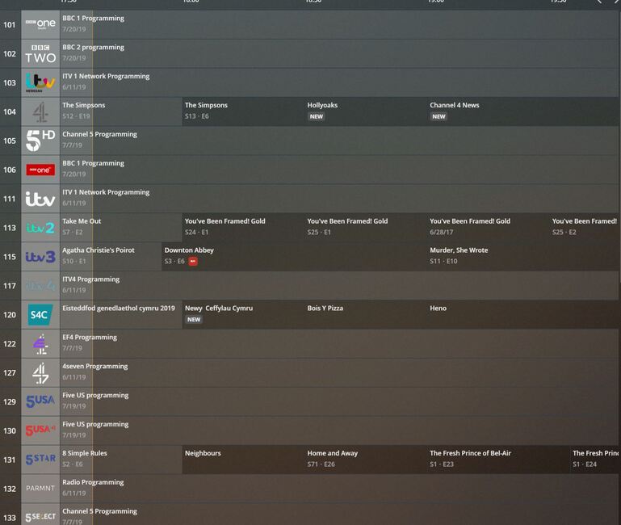Open the Neighbours programme listing
This screenshot has height=525, width=621.
244,460
